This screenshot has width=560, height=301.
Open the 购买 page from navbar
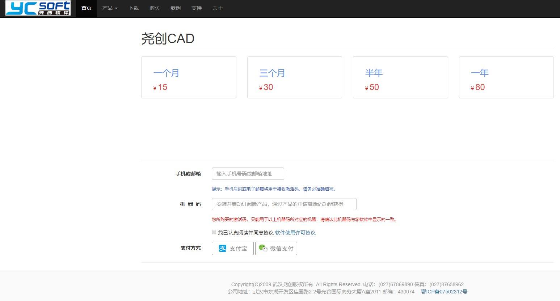155,8
